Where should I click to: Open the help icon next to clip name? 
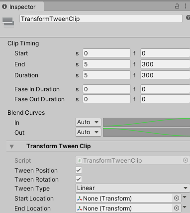(188, 17)
